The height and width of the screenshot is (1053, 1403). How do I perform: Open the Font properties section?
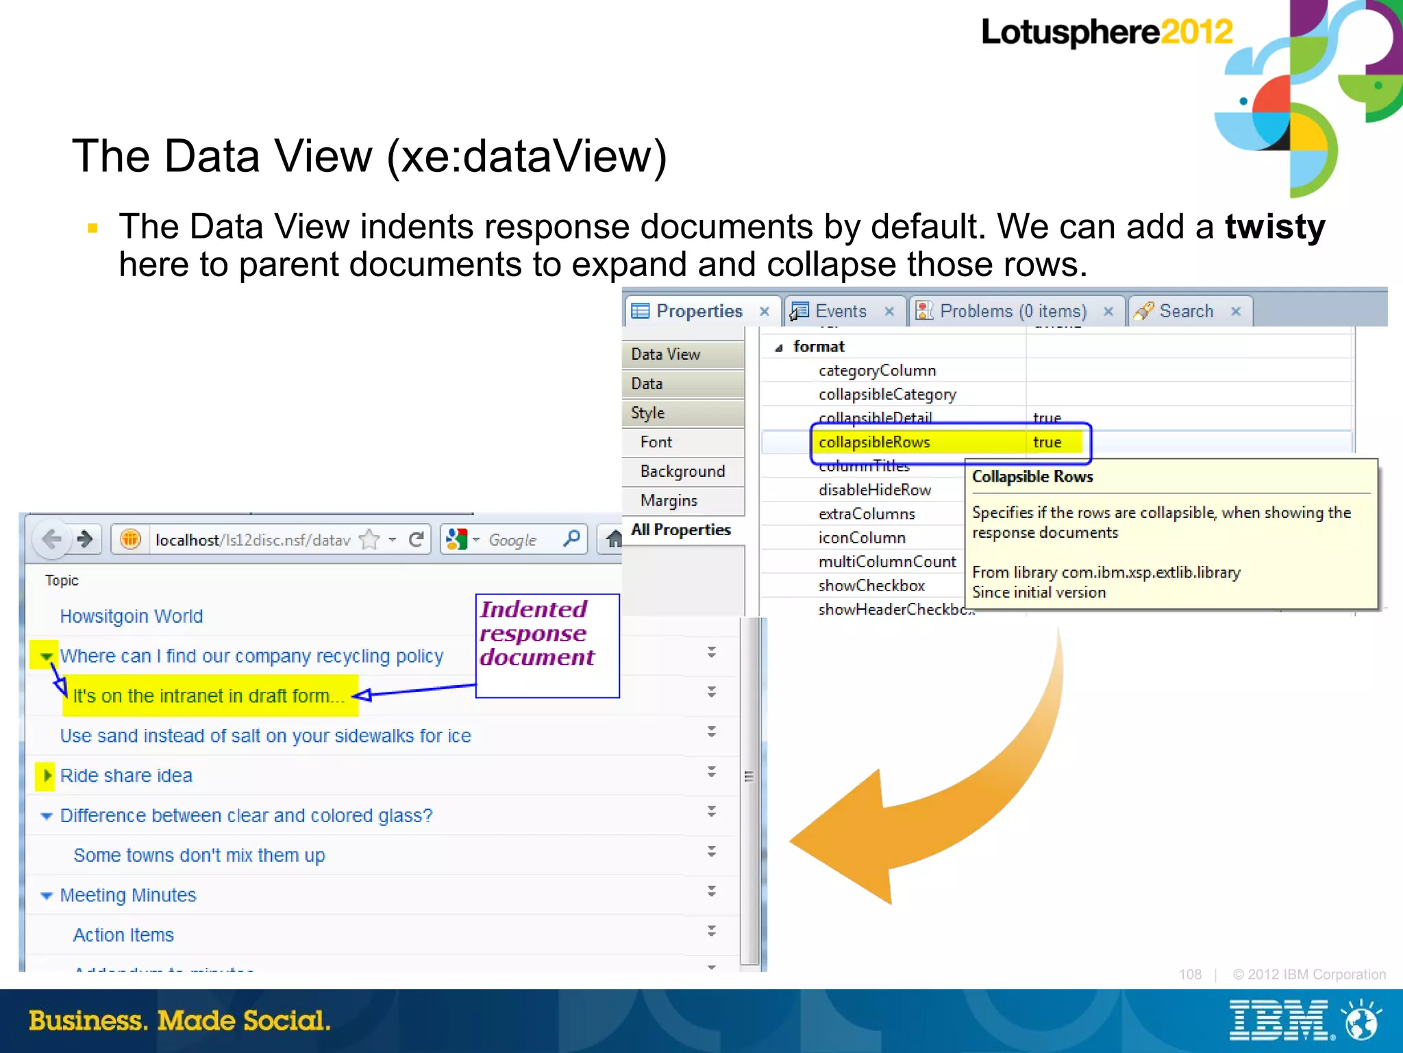[x=683, y=443]
